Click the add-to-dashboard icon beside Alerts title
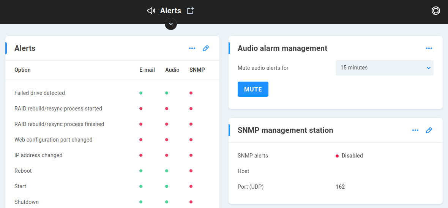The height and width of the screenshot is (208, 448). pyautogui.click(x=191, y=11)
